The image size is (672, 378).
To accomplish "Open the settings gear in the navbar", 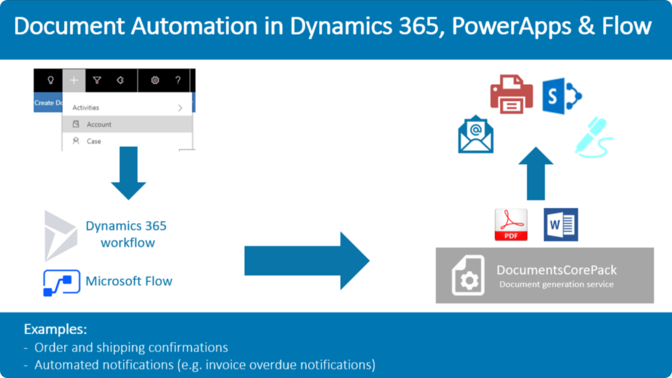I will 154,79.
